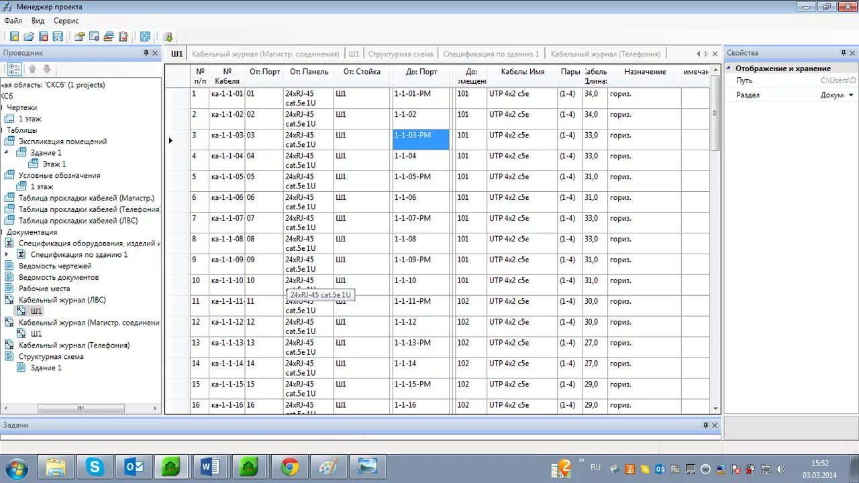Click the database with green plus icon

(168, 37)
